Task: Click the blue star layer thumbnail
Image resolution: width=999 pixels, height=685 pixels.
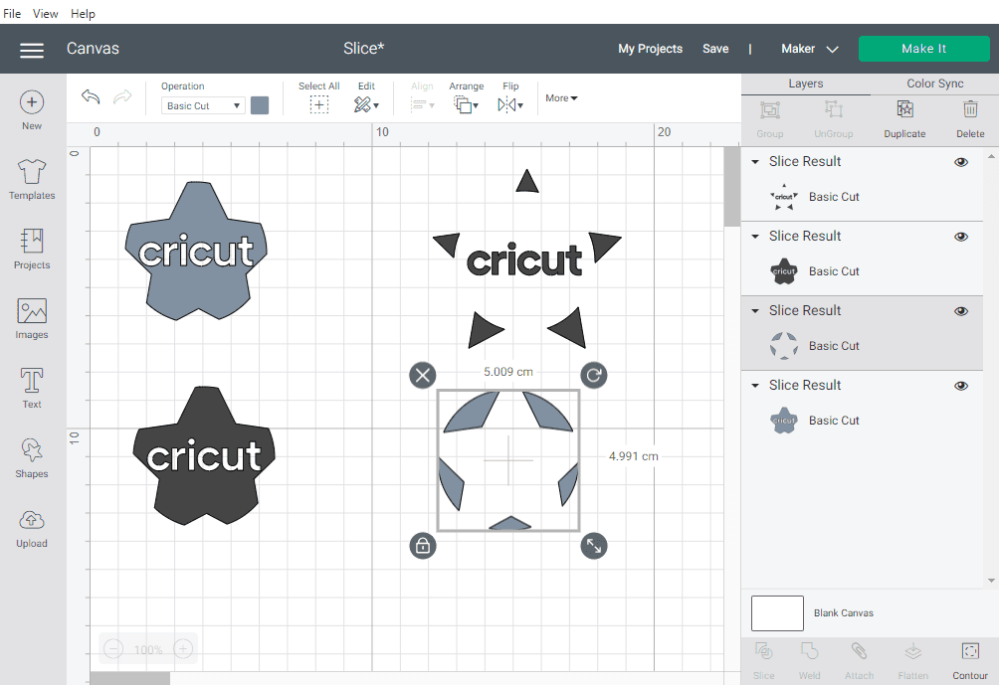Action: coord(784,421)
